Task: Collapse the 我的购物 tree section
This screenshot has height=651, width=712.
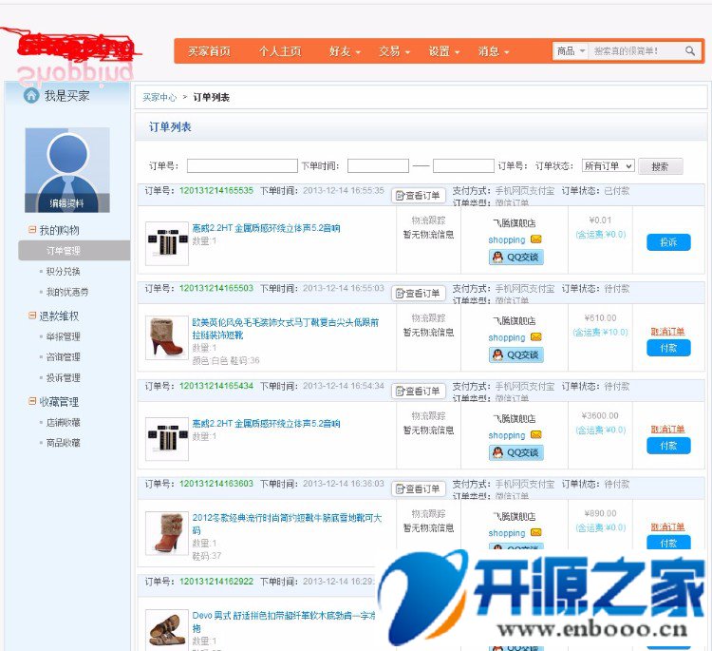Action: [x=32, y=230]
